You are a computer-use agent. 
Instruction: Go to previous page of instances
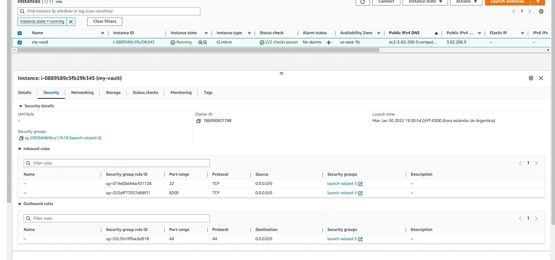[x=514, y=11]
